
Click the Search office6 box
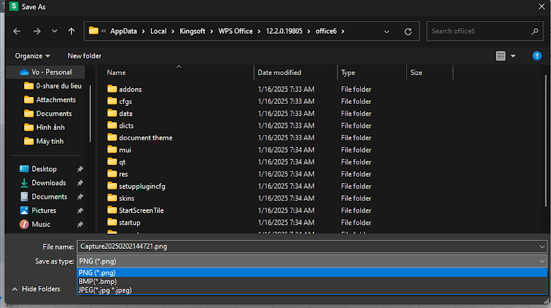(479, 31)
